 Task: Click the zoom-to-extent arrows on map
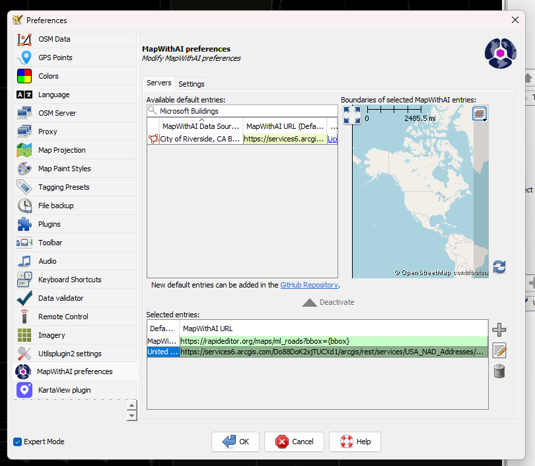352,115
